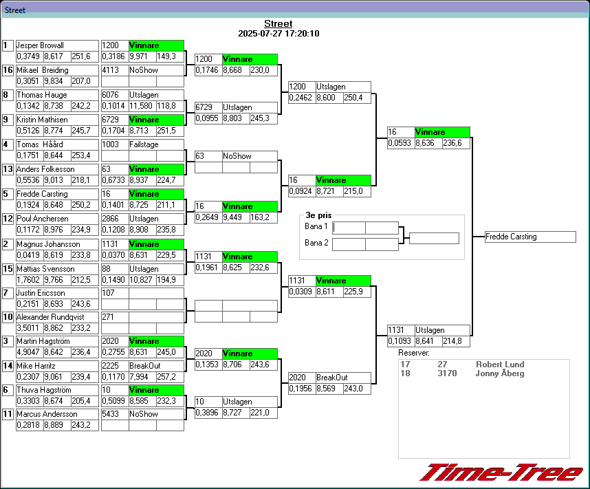Screen dimensions: 590x489
Task: Select the Bana 2 first input field
Action: tap(349, 244)
